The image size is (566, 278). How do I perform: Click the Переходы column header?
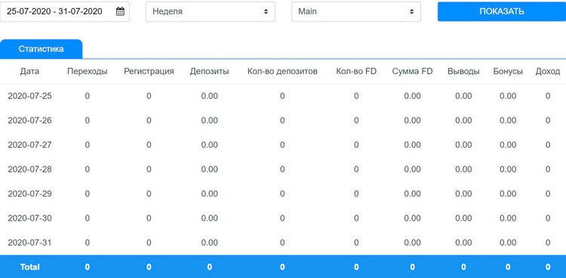coord(88,72)
